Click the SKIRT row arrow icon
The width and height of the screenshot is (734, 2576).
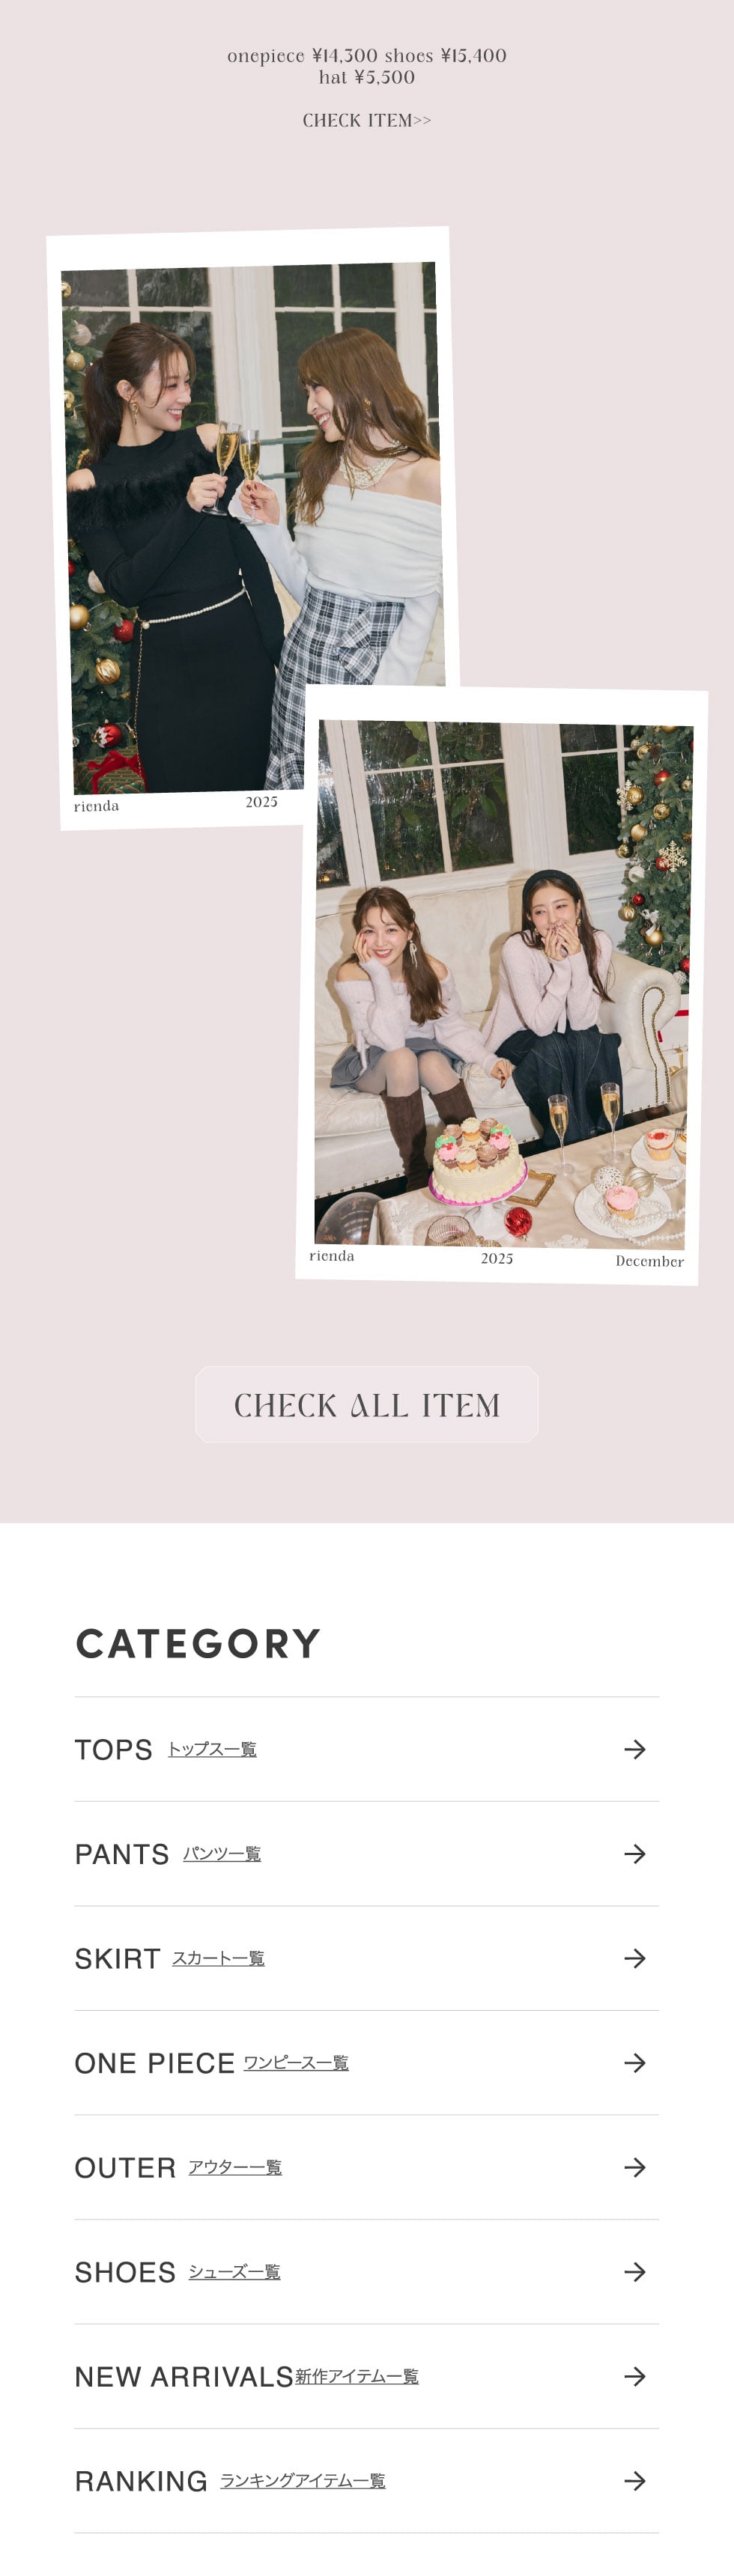pos(634,1958)
